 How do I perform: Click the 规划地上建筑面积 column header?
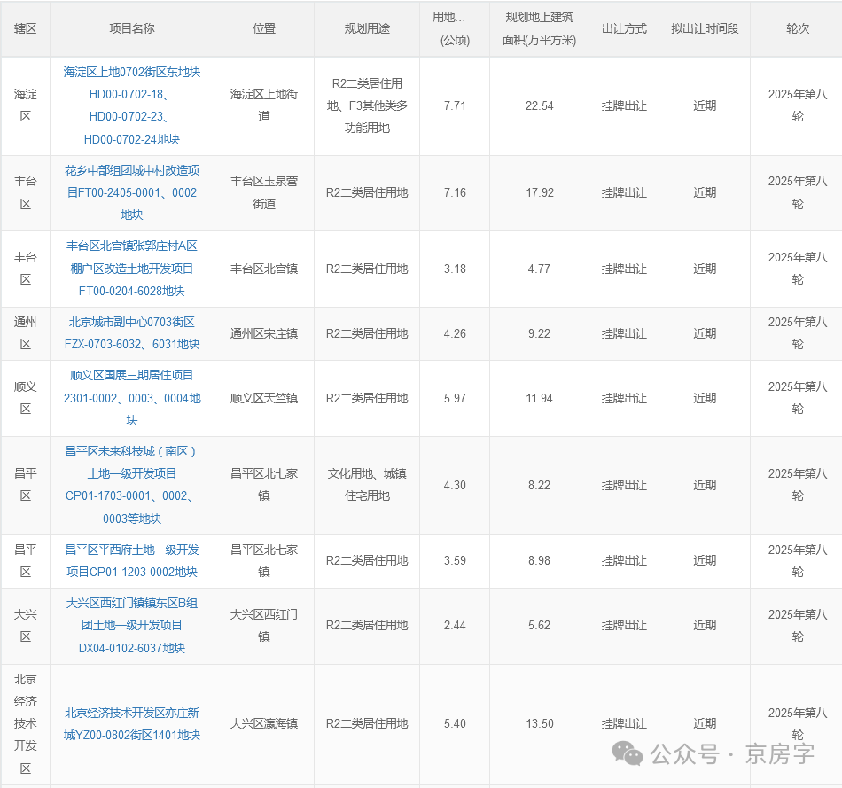click(539, 28)
